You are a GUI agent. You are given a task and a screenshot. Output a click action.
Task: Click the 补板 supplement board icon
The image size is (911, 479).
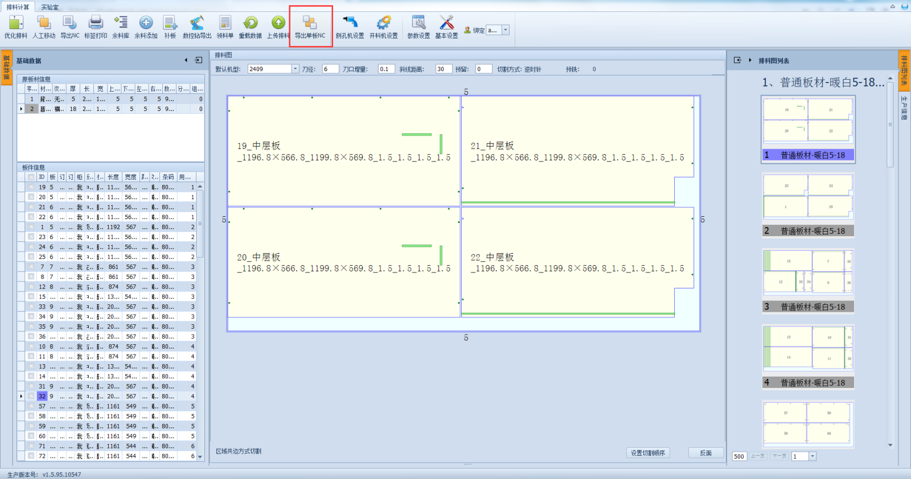[x=170, y=27]
